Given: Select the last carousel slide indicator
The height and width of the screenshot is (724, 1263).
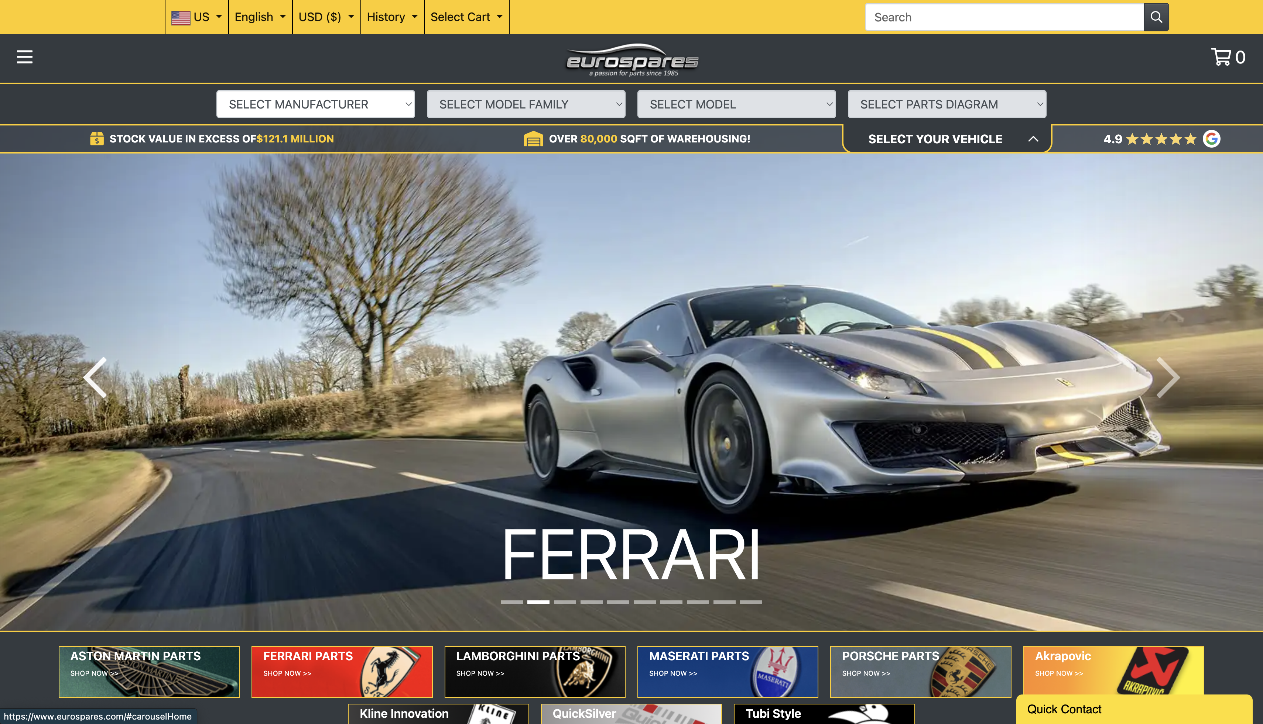Looking at the screenshot, I should coord(751,602).
